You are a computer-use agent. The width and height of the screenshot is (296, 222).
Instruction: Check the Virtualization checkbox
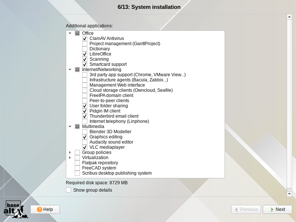pos(77,158)
